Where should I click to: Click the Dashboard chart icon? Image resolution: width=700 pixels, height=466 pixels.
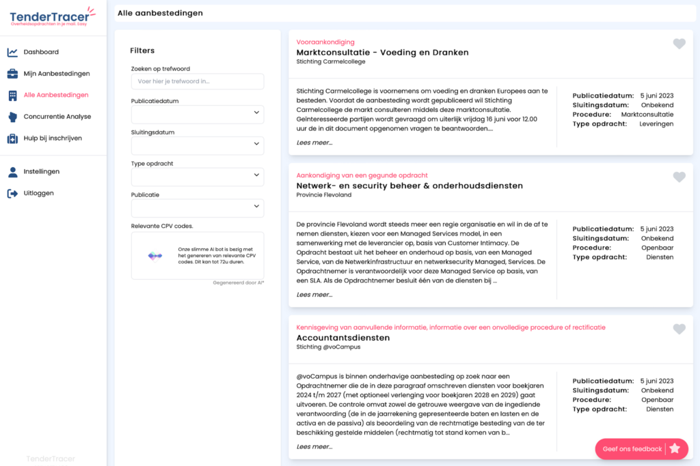click(12, 52)
